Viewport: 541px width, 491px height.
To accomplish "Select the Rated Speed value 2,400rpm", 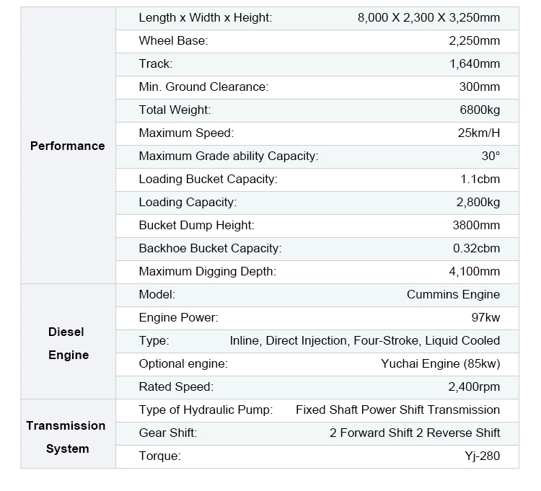I will point(474,387).
